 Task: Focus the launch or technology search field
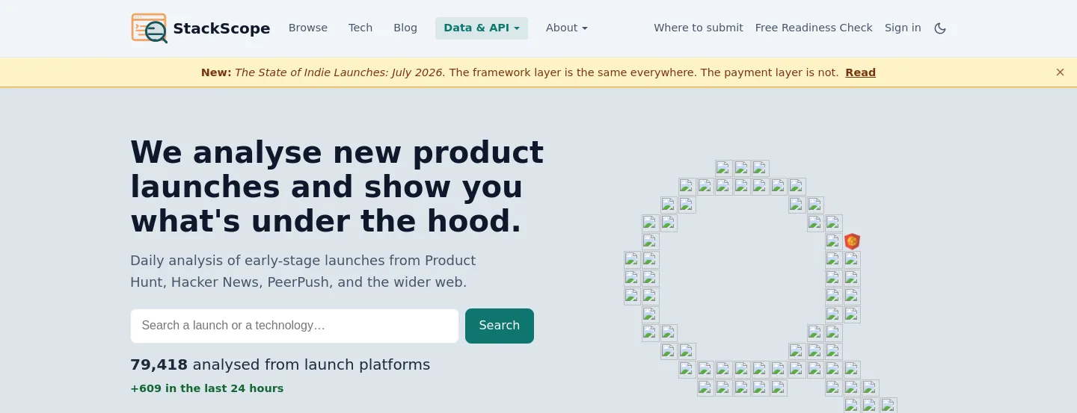click(x=295, y=326)
